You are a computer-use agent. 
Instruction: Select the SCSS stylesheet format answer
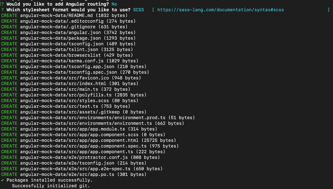pos(138,10)
